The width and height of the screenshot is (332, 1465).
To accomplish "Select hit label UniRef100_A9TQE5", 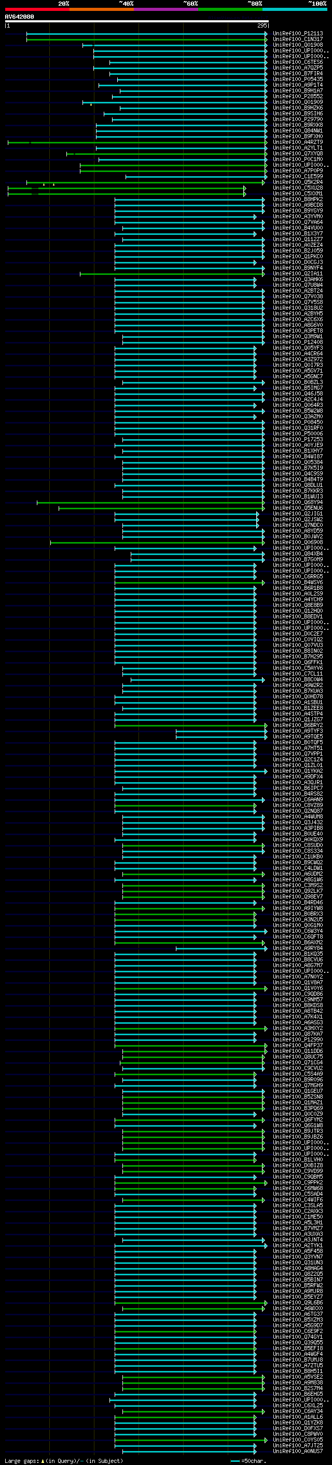I will point(298,737).
